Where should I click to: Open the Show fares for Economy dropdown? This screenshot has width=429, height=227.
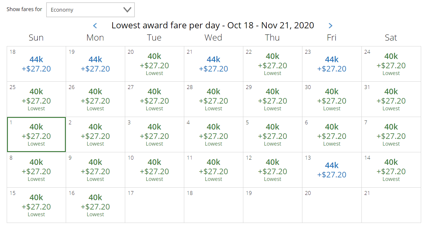(90, 10)
